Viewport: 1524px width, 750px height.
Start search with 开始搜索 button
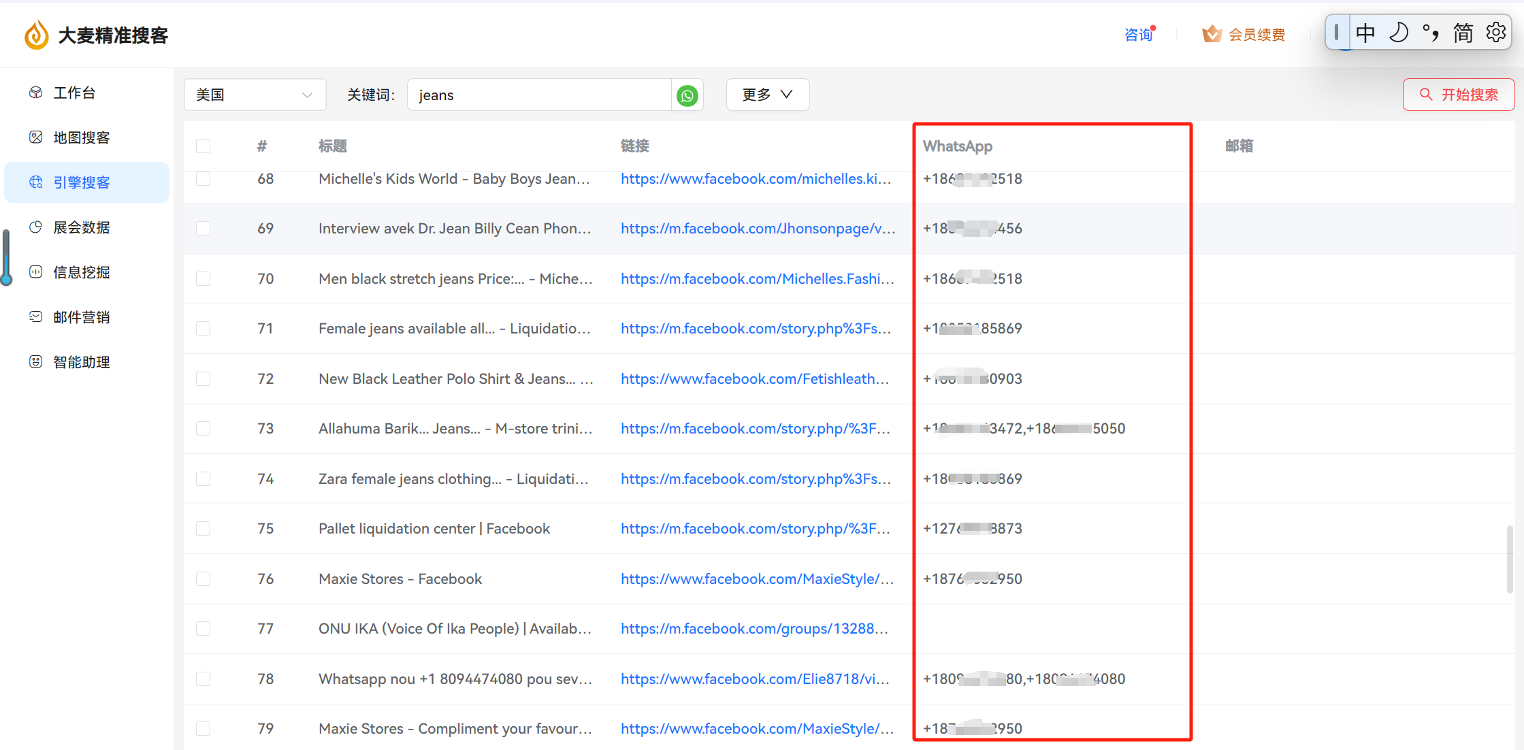(x=1458, y=95)
